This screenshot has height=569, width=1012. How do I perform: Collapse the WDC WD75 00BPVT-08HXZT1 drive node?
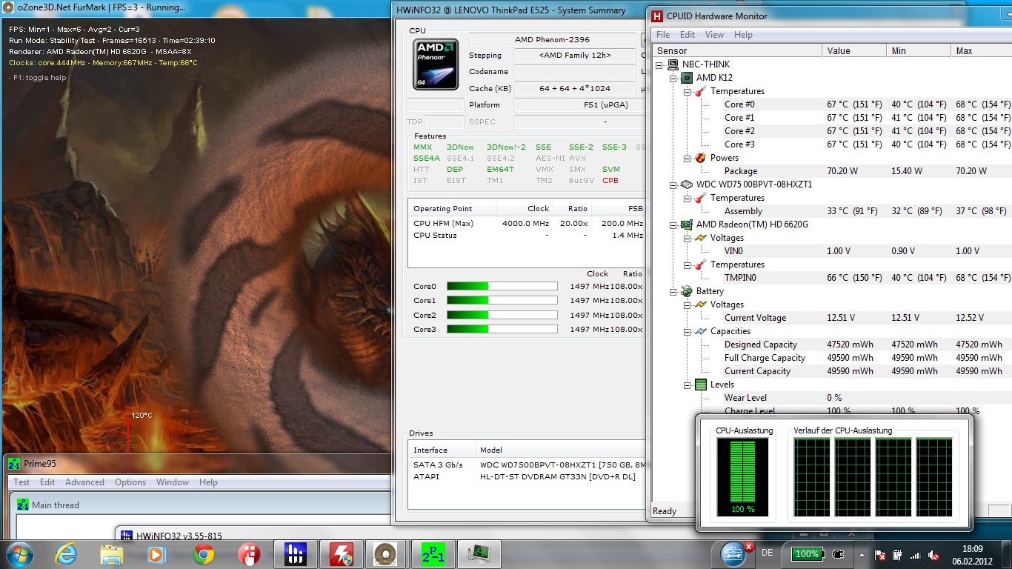[x=673, y=184]
